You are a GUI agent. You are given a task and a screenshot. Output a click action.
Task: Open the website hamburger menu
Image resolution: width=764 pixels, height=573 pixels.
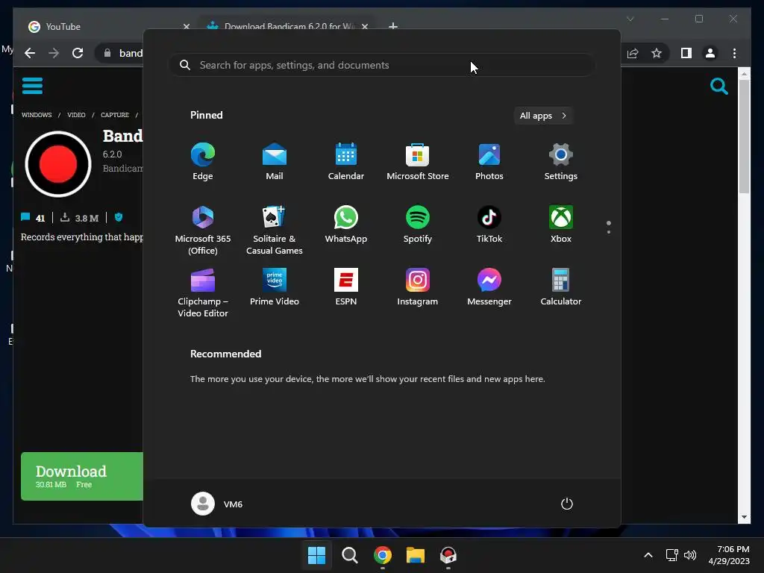32,86
